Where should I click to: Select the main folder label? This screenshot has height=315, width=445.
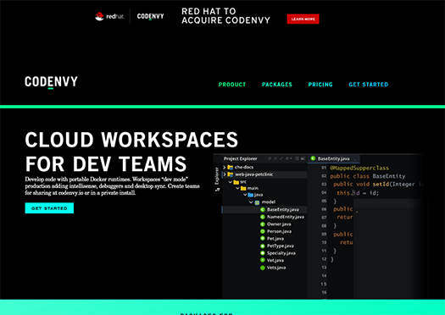(x=253, y=188)
